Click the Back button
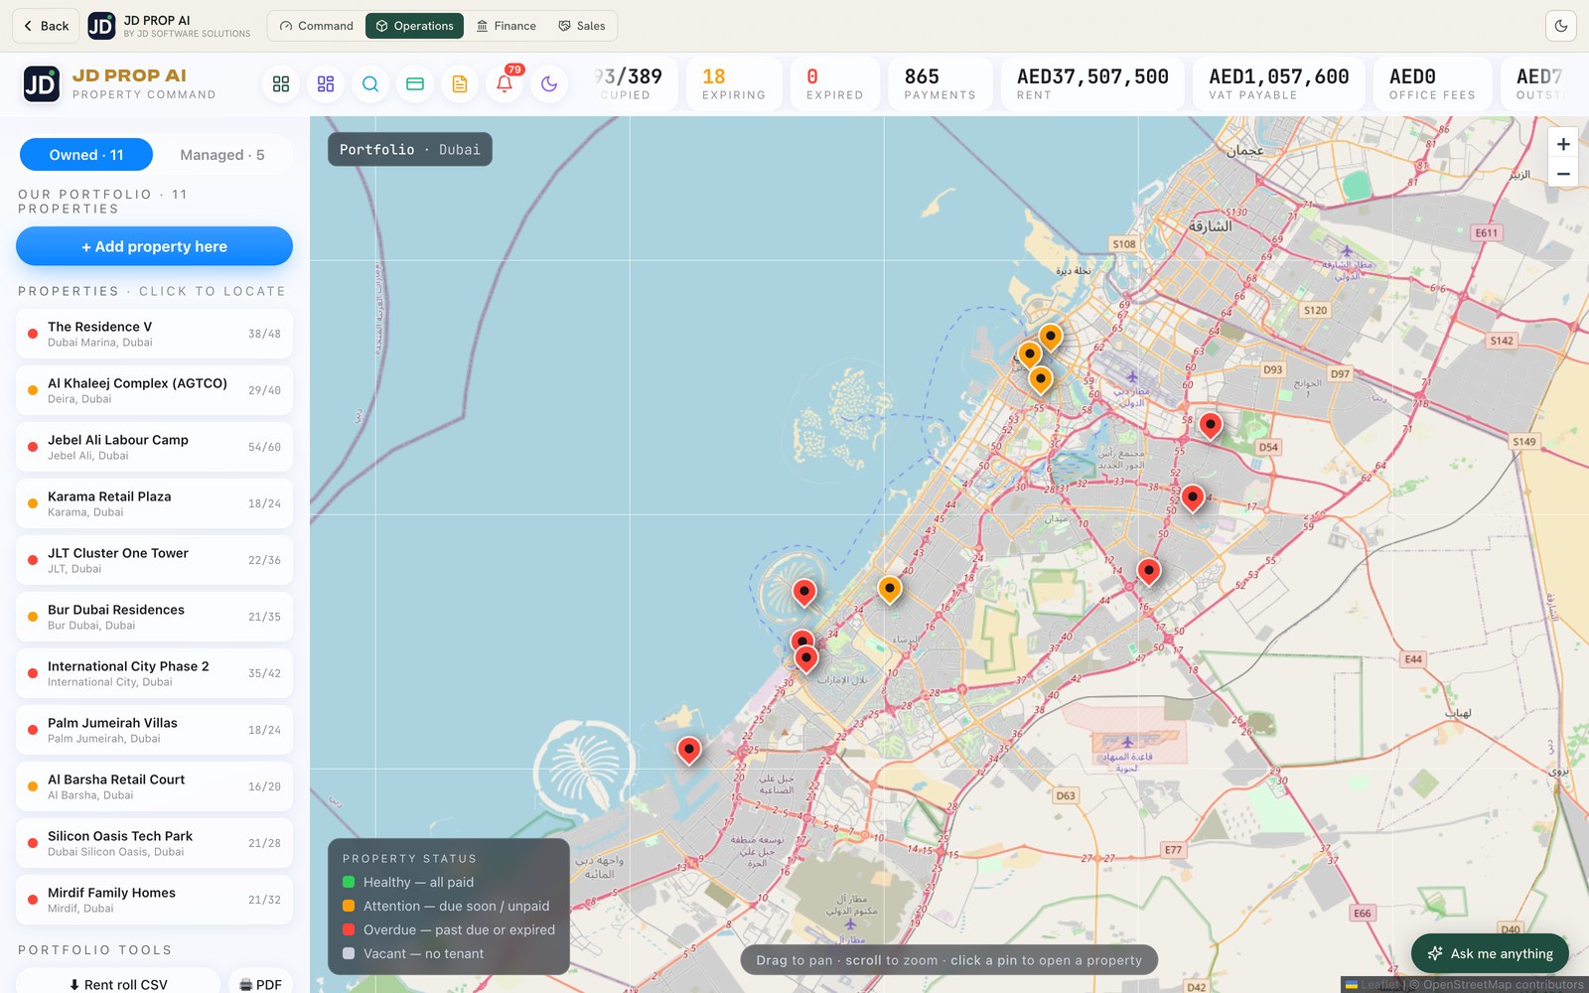Viewport: 1589px width, 993px height. [46, 26]
